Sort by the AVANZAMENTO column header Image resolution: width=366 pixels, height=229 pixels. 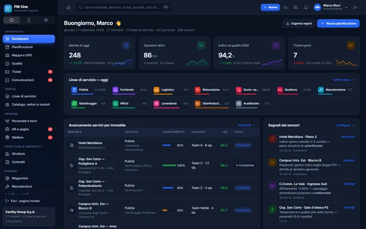pyautogui.click(x=173, y=132)
